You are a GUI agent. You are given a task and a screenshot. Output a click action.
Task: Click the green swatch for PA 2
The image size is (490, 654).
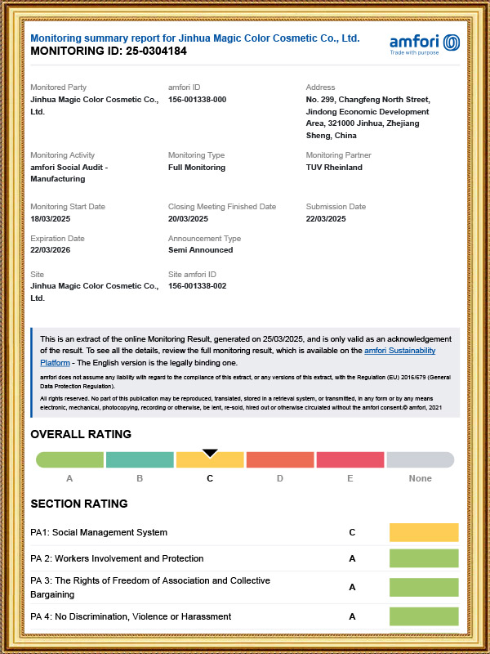point(424,558)
